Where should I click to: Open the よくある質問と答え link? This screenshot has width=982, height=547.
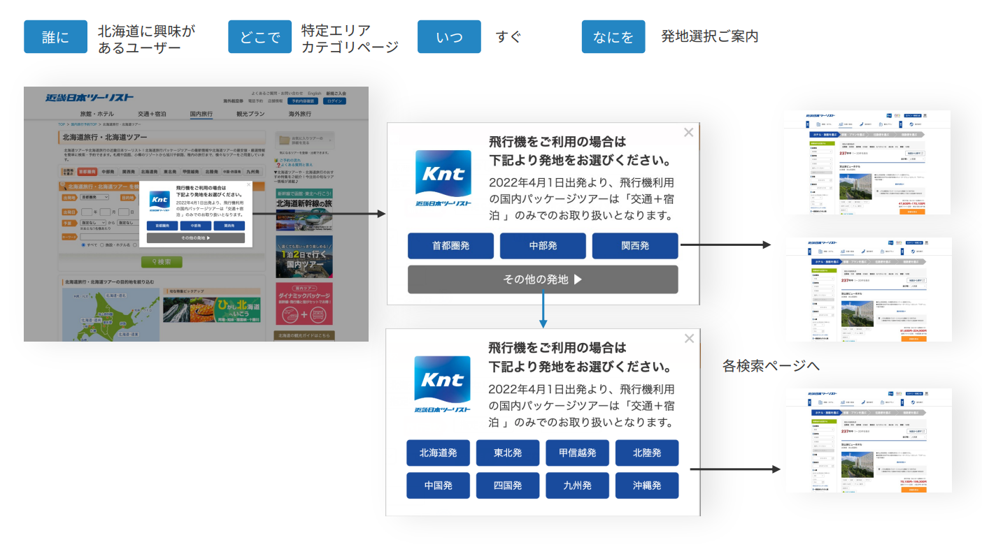tap(297, 165)
